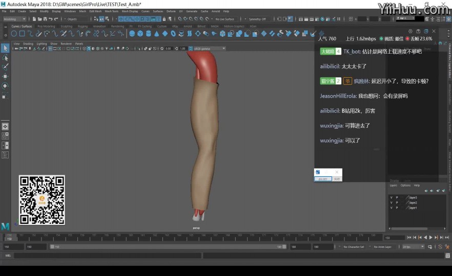The image size is (452, 276).
Task: Activate the Select tool arrow in Tool Box
Action: pos(5,48)
